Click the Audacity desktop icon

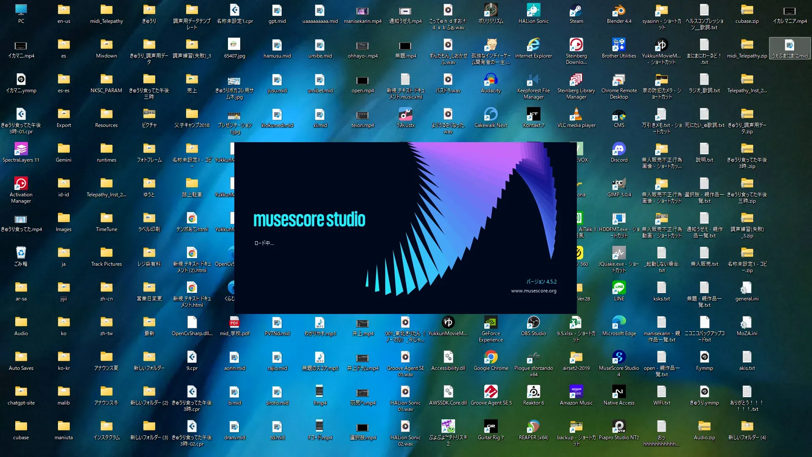[491, 80]
